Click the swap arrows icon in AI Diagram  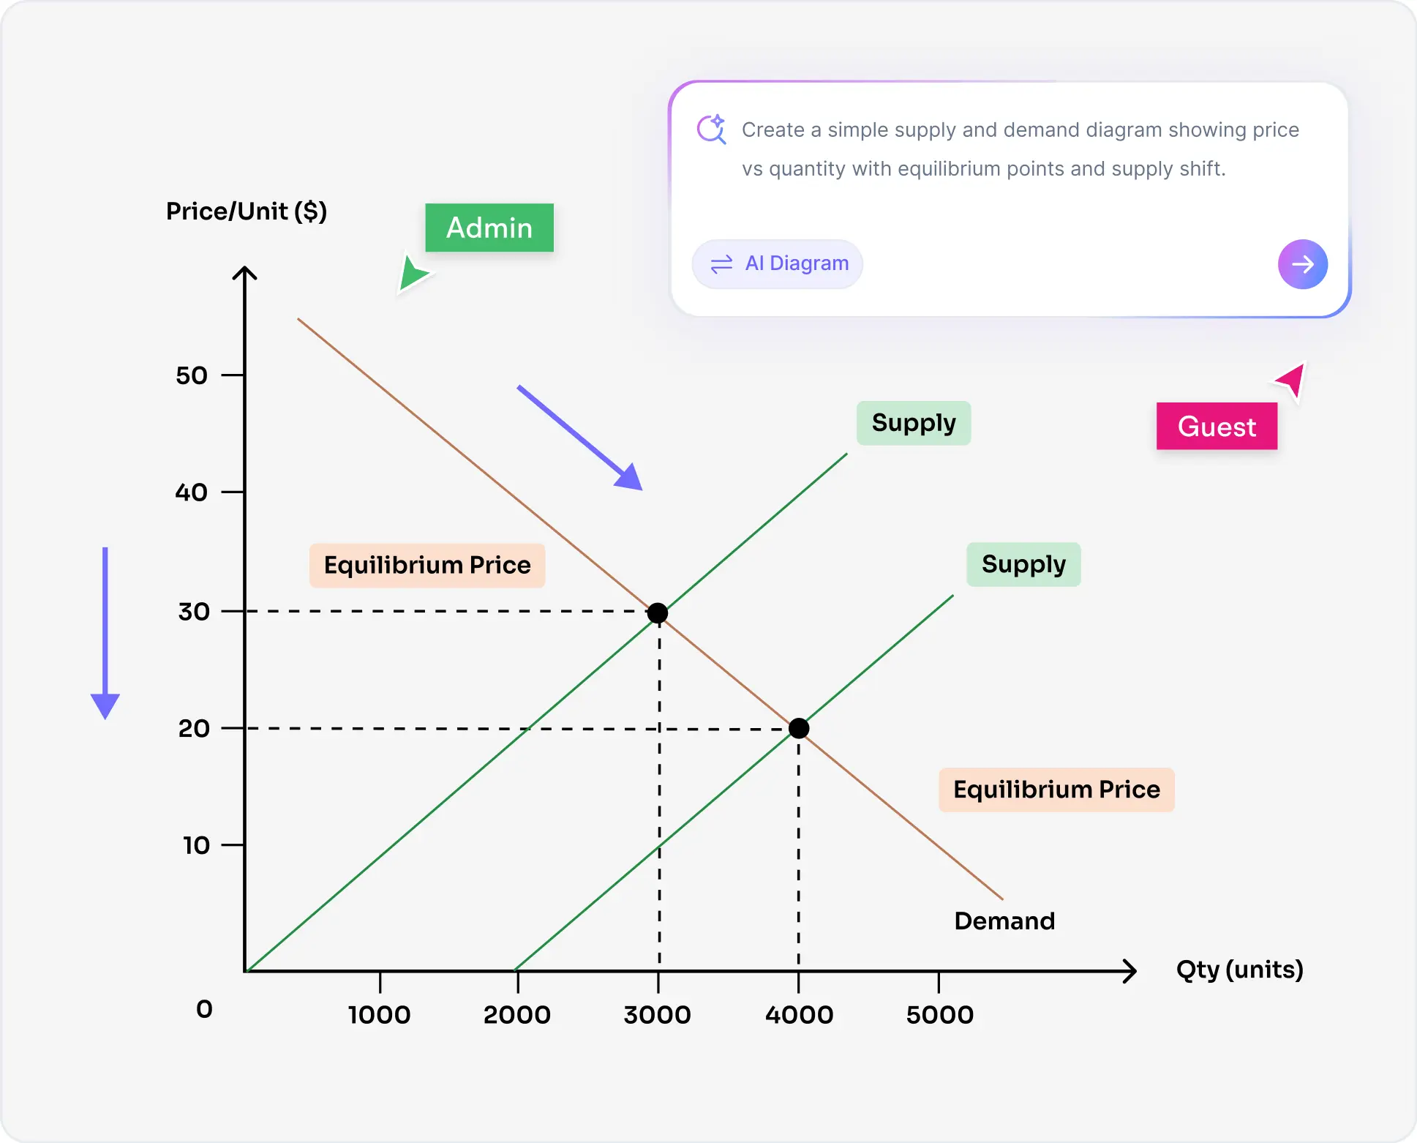[x=721, y=264]
